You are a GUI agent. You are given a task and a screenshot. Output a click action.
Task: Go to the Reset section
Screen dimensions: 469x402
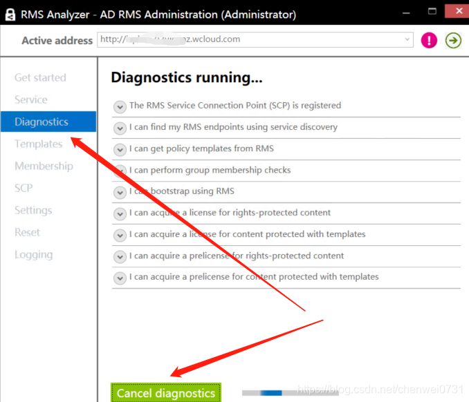point(27,232)
